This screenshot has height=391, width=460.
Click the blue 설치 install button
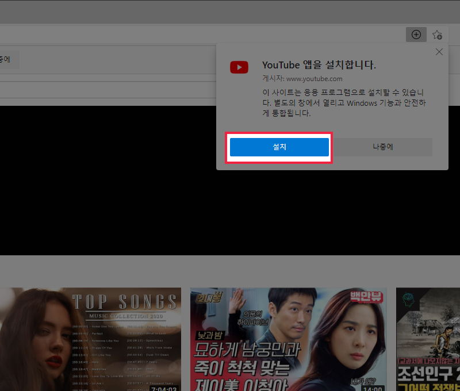click(x=279, y=147)
